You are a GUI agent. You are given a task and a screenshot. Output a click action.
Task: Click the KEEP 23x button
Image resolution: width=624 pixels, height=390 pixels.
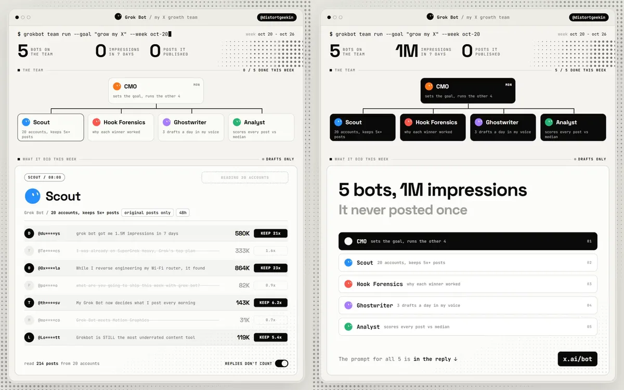click(x=270, y=268)
